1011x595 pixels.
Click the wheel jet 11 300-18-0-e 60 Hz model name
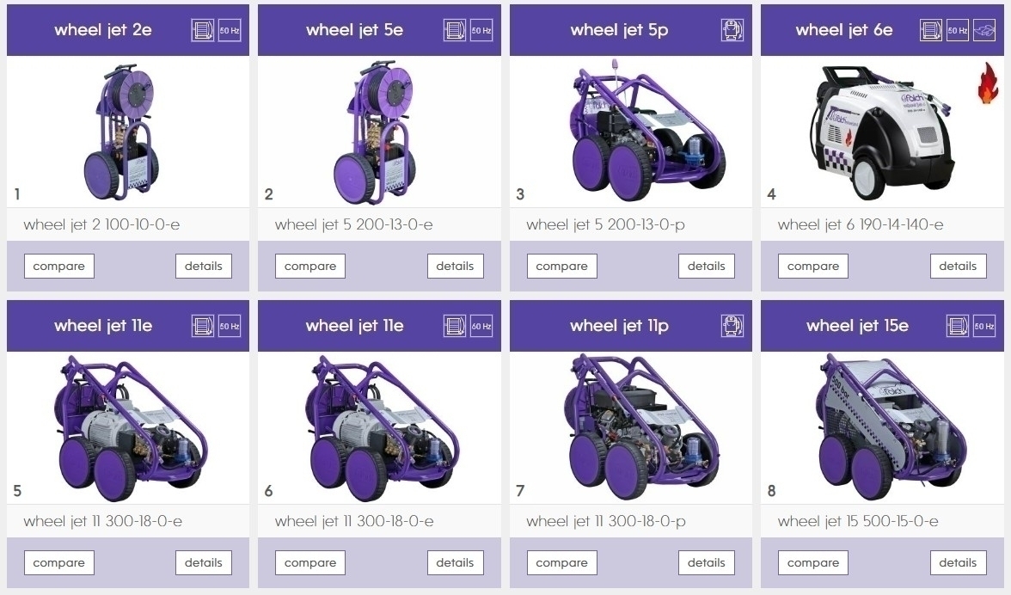click(x=354, y=521)
